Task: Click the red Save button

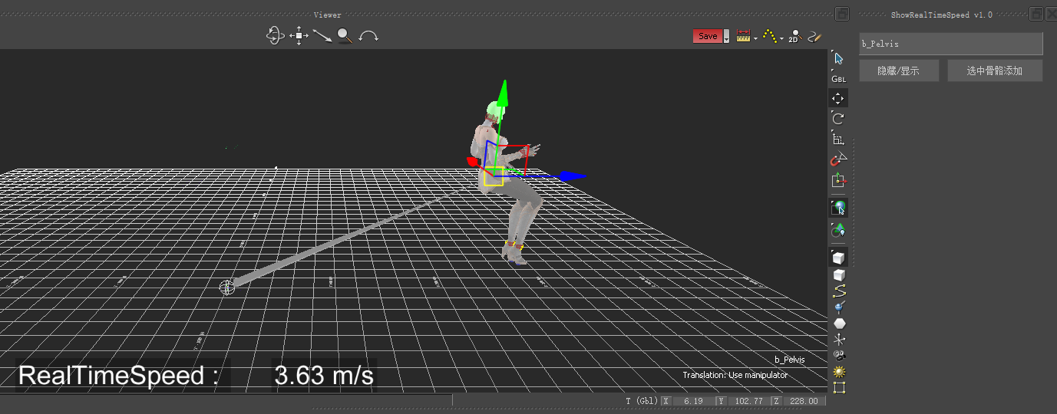Action: tap(707, 36)
